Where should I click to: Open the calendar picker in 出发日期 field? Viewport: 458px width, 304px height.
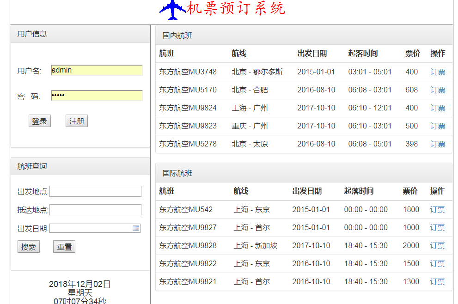pos(136,228)
